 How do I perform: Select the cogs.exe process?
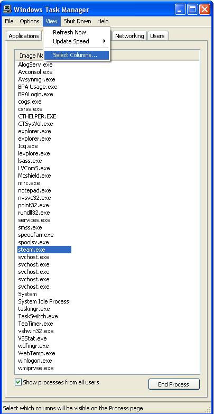coord(30,102)
